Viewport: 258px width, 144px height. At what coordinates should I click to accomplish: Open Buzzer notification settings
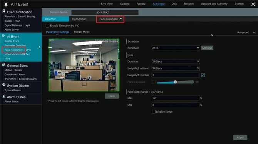(x=8, y=21)
